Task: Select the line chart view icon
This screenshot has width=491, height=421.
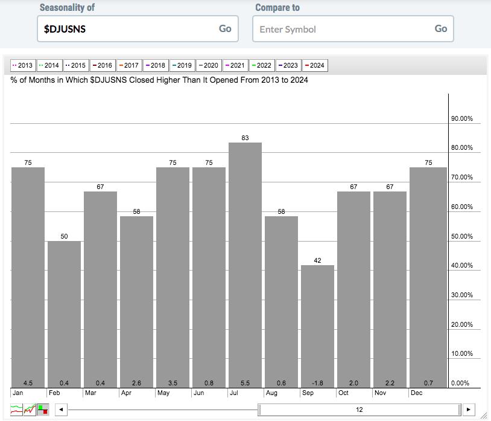Action: (x=16, y=410)
